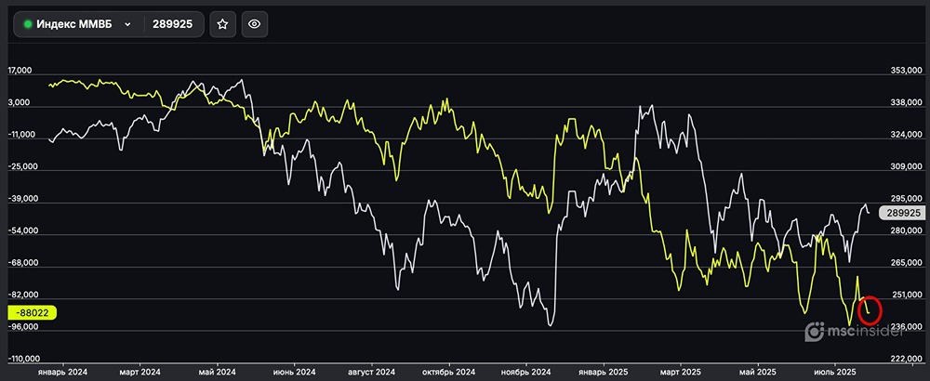Click the yellow -88022 price label

32,312
